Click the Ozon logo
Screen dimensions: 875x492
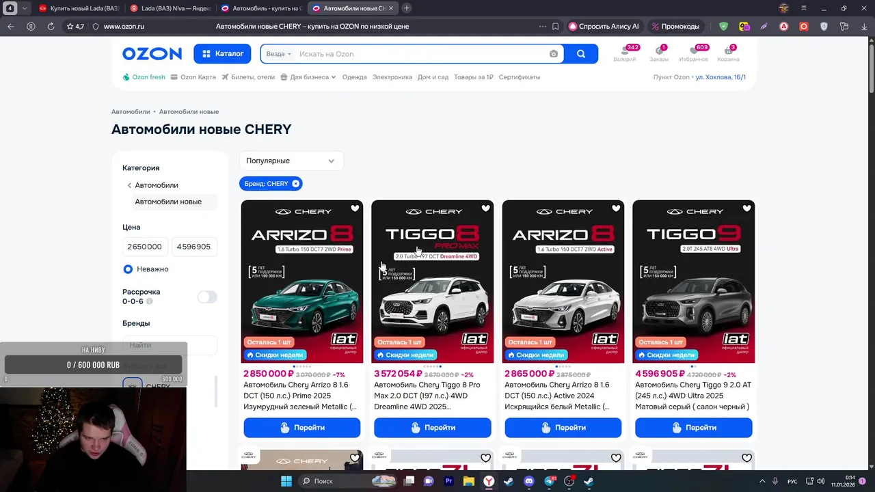[x=152, y=53]
